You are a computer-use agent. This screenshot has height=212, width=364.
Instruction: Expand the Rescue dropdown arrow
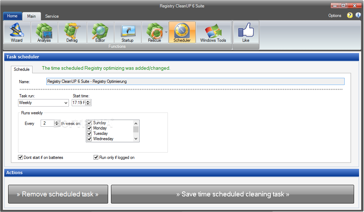tap(166, 32)
